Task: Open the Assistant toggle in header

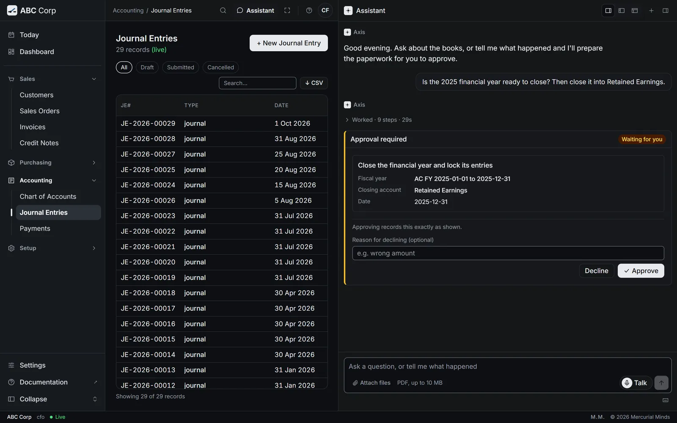Action: pyautogui.click(x=255, y=11)
